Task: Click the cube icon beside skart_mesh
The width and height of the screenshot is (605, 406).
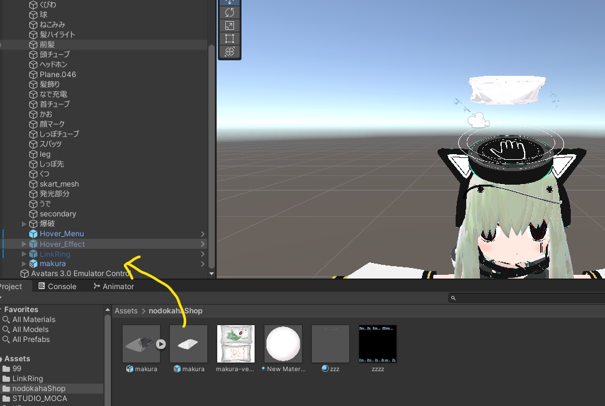Action: 33,184
